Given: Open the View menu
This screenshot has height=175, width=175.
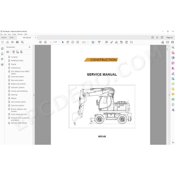Looking at the screenshot, I should 9,34.
